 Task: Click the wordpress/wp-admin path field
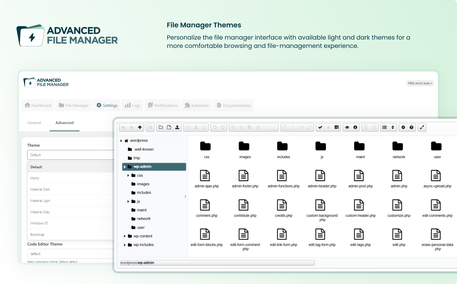[x=217, y=263]
